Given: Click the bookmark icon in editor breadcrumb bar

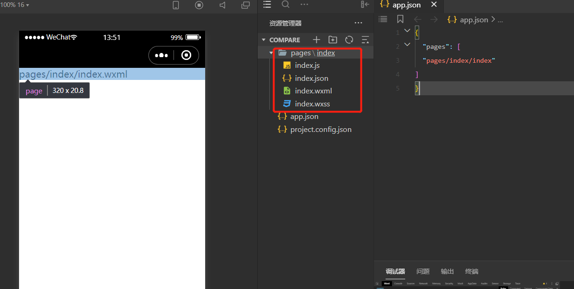Looking at the screenshot, I should [400, 19].
